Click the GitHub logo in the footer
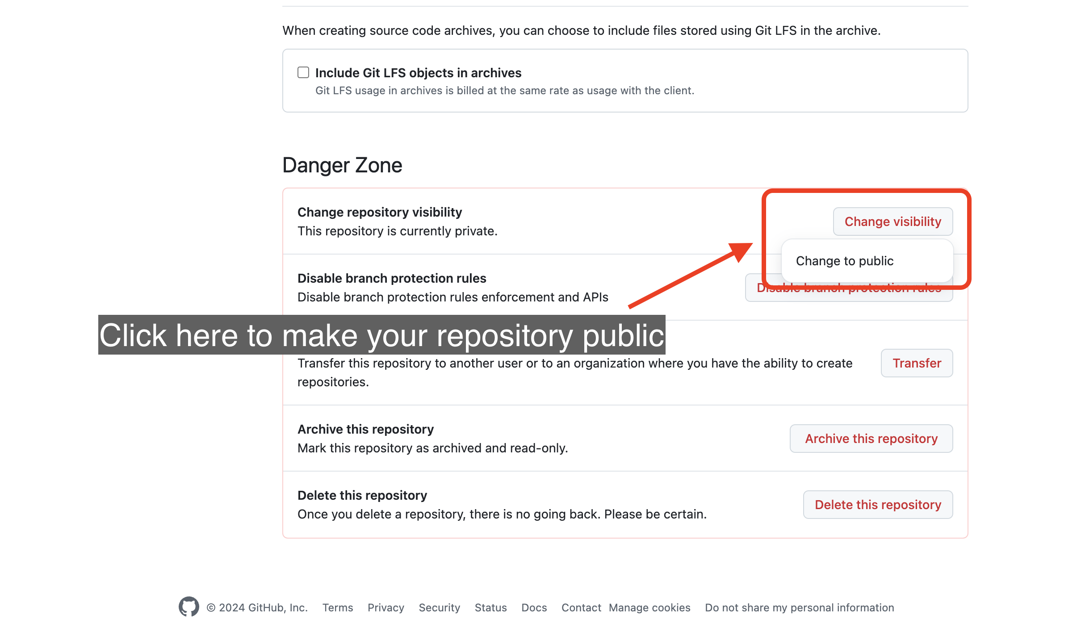The width and height of the screenshot is (1081, 627). pyautogui.click(x=189, y=607)
